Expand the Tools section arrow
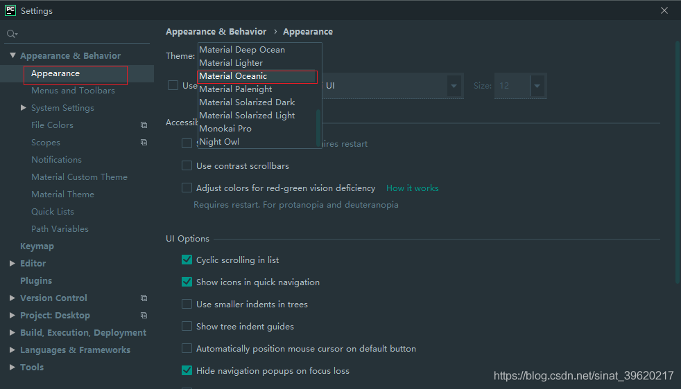Image resolution: width=681 pixels, height=389 pixels. point(12,368)
